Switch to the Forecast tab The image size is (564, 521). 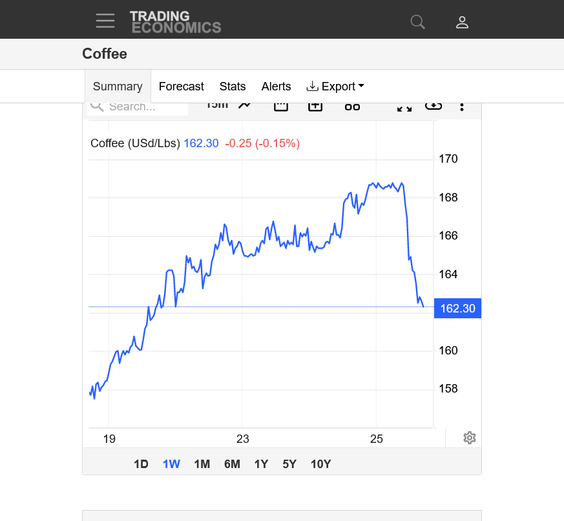[x=181, y=87]
